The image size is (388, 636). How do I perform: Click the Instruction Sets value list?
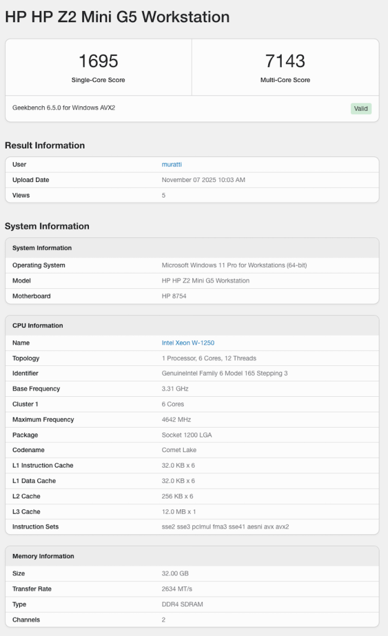click(225, 527)
